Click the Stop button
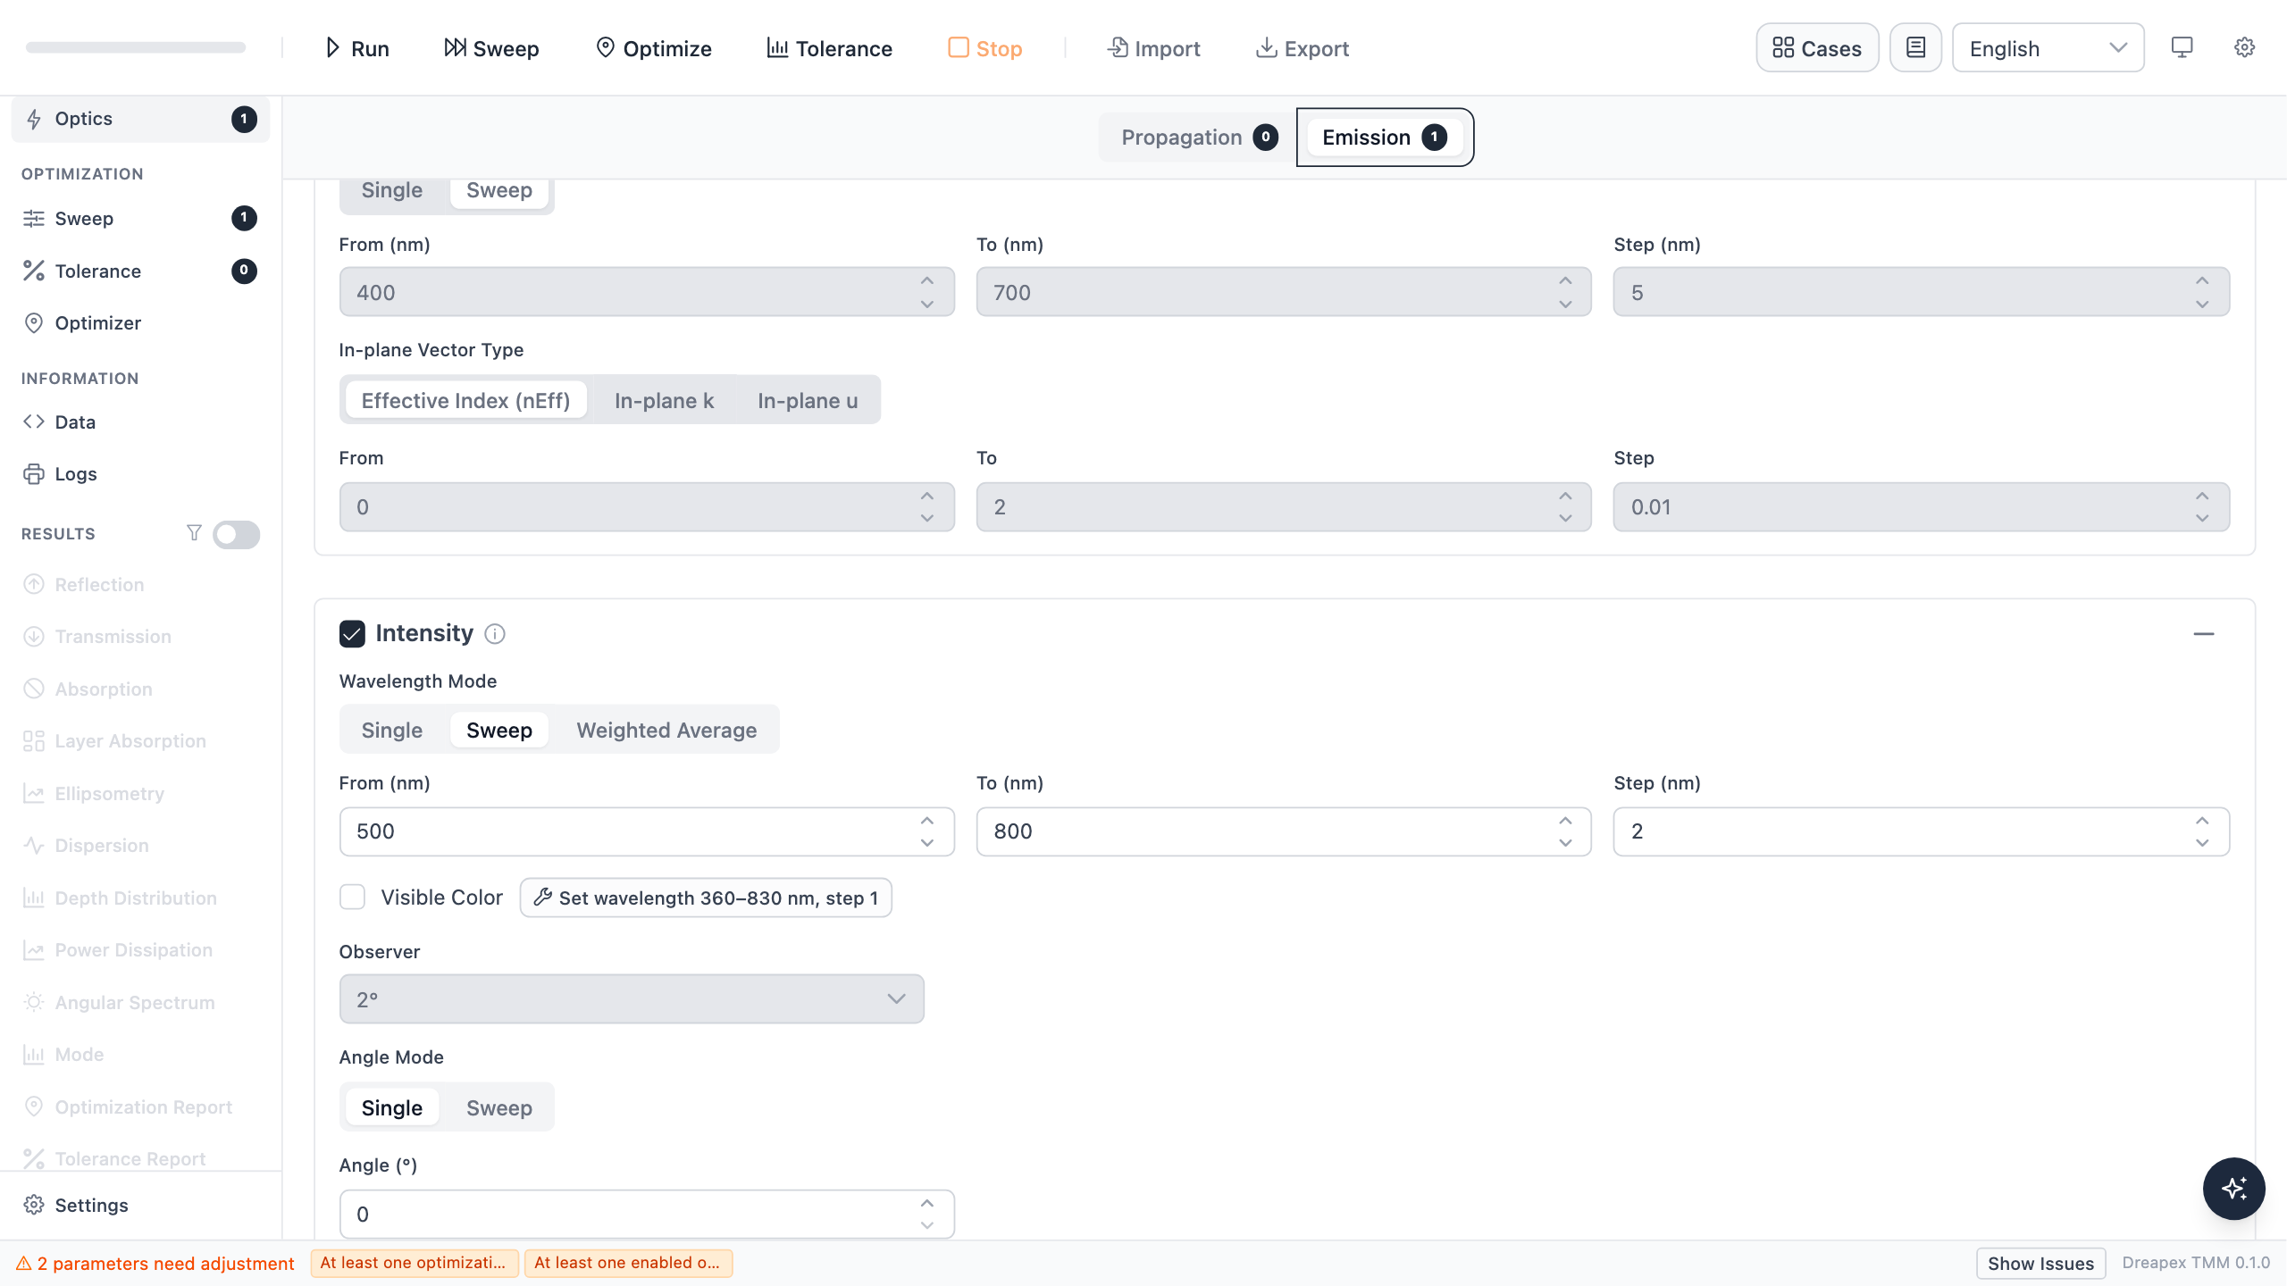 pyautogui.click(x=985, y=48)
